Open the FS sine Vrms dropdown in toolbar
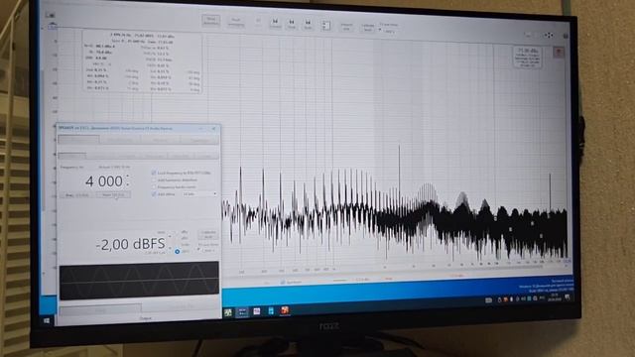The width and height of the screenshot is (635, 357). coord(391,31)
